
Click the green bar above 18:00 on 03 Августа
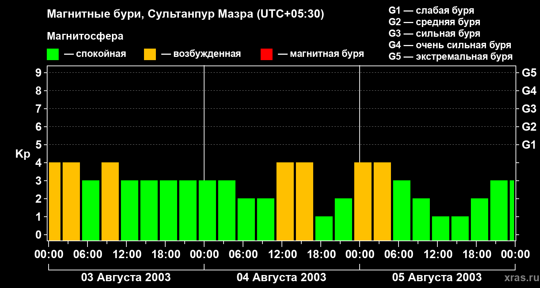tap(168, 210)
